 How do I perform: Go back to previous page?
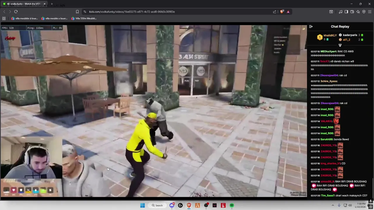4,12
